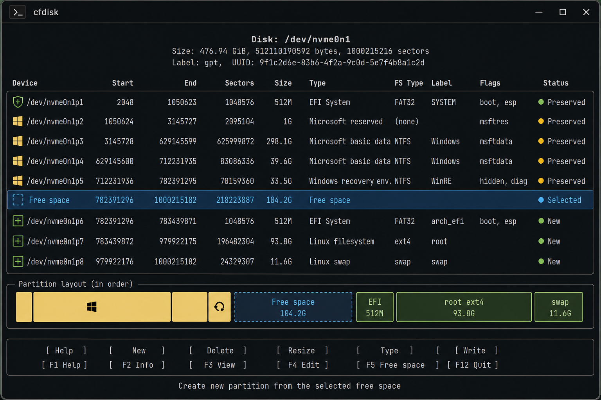Click the Windows logo icon beside /dev/nvme0n1p2
This screenshot has height=400, width=601.
click(18, 121)
